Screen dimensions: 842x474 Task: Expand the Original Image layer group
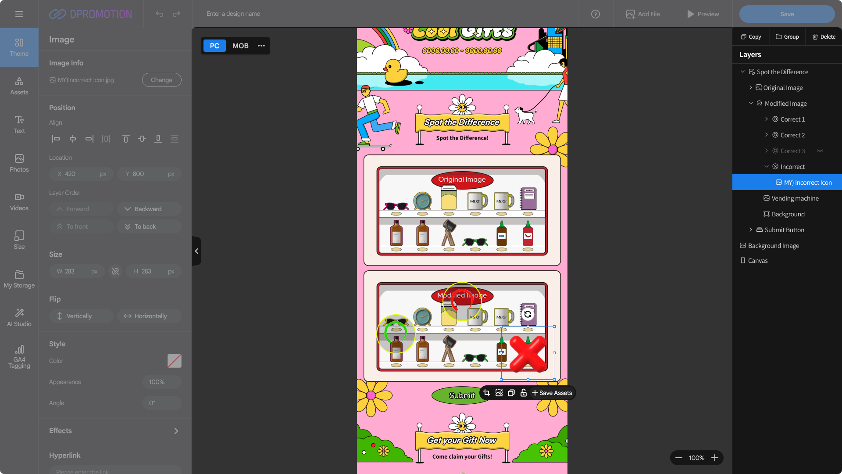pos(750,88)
